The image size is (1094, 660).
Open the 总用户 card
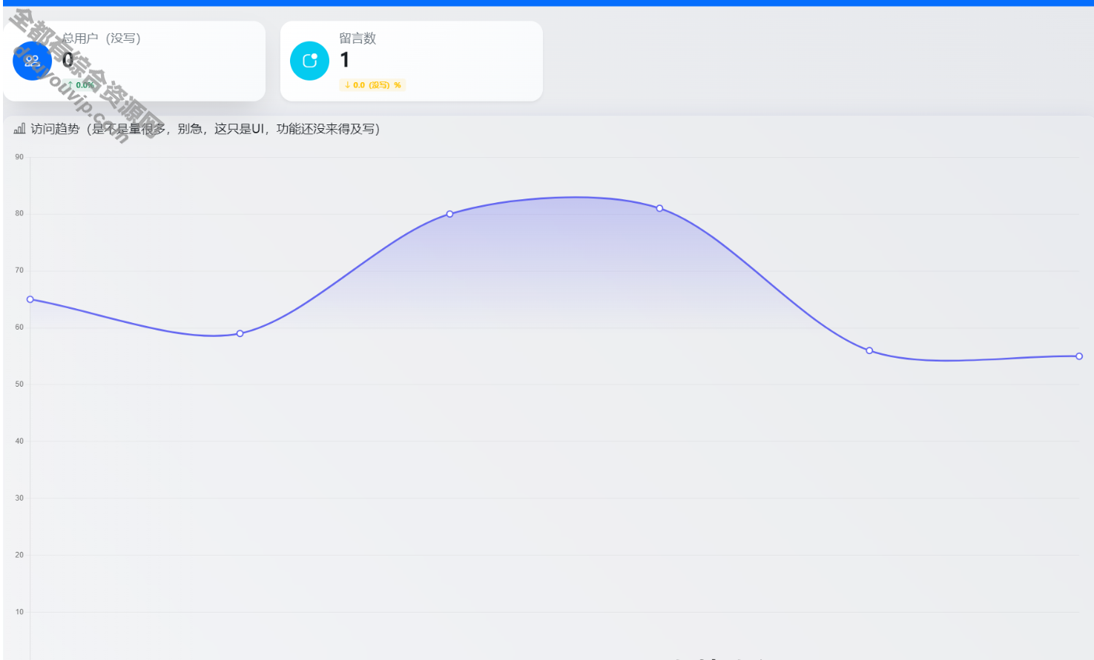tap(185, 61)
